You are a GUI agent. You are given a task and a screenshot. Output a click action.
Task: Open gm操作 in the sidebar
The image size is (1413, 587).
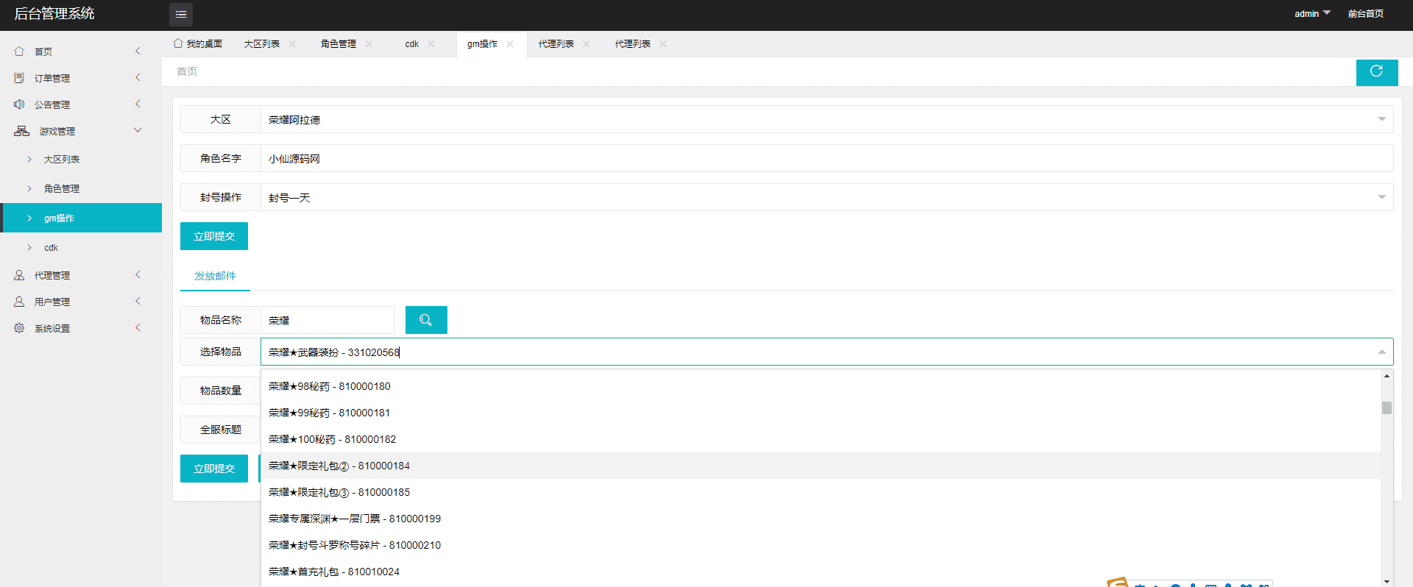coord(81,218)
